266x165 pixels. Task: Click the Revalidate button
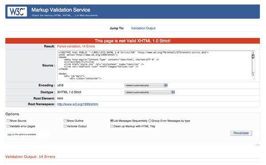click(x=241, y=133)
